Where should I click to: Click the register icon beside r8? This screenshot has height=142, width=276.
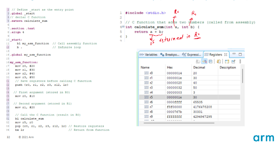click(x=146, y=112)
